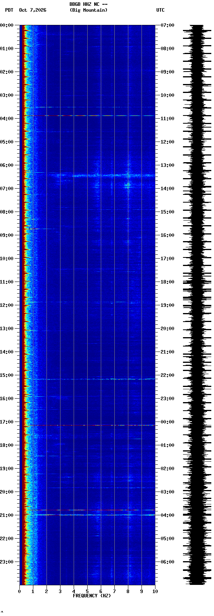Screen dimensions: 214x616
Task: Click the '19:00' PDT label on the left axis
Action: (7, 469)
